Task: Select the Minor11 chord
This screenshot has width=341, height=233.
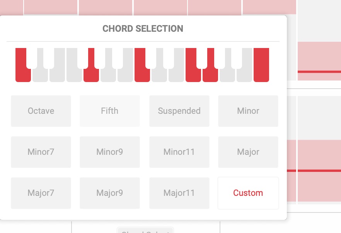Action: (x=179, y=152)
